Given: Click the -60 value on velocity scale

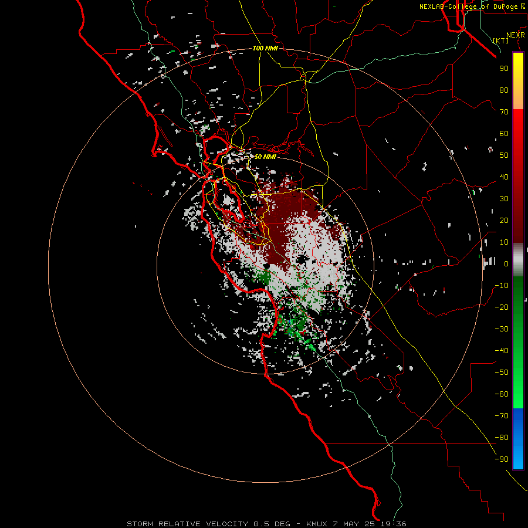Looking at the screenshot, I should [502, 394].
